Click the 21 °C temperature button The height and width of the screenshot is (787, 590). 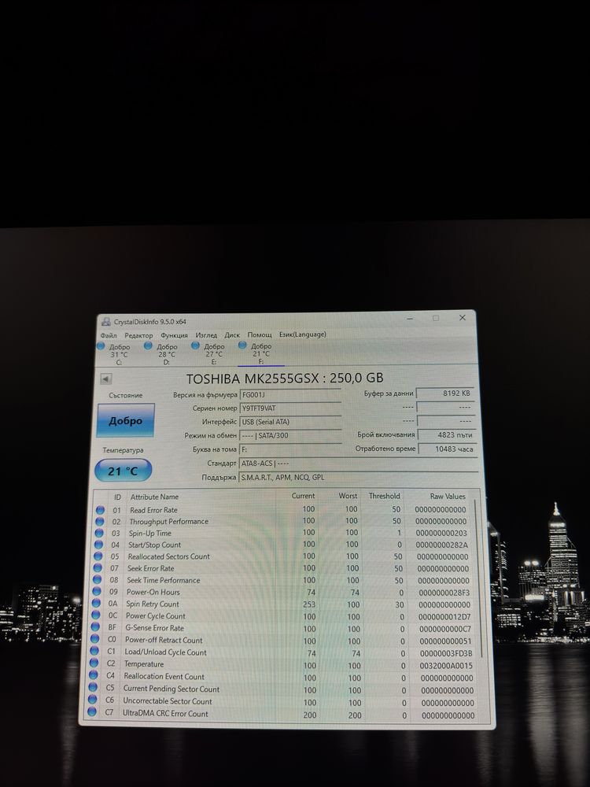coord(123,471)
